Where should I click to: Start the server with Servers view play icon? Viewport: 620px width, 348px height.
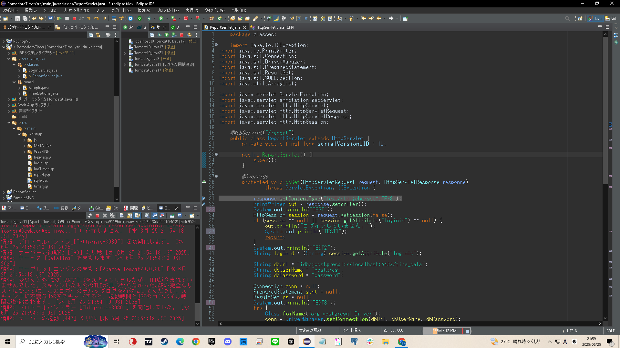click(167, 35)
